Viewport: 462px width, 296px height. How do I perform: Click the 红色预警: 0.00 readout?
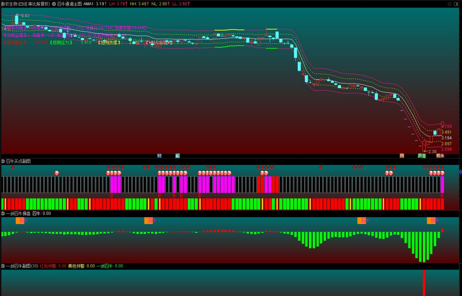(x=53, y=266)
